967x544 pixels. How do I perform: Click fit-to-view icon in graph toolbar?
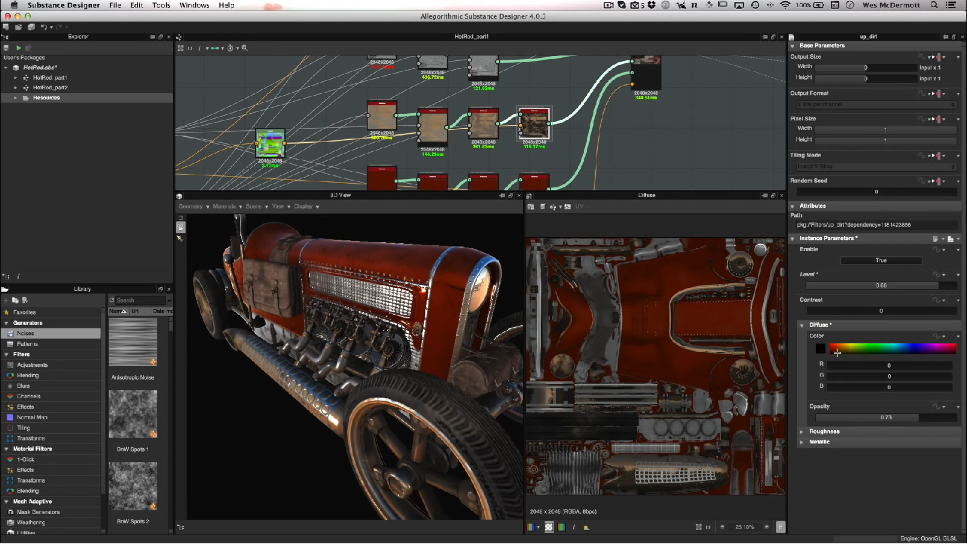(x=180, y=48)
